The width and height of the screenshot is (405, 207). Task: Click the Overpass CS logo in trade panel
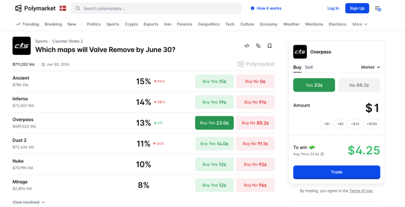click(300, 52)
